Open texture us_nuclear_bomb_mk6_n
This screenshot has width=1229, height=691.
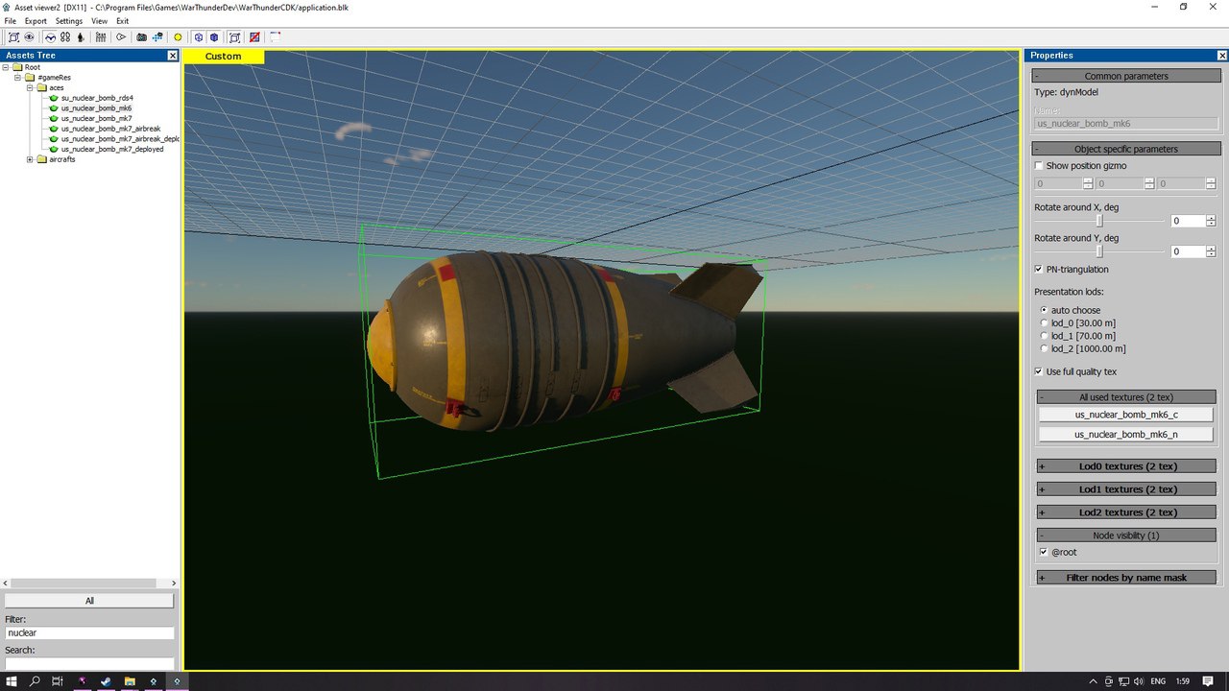(1126, 435)
